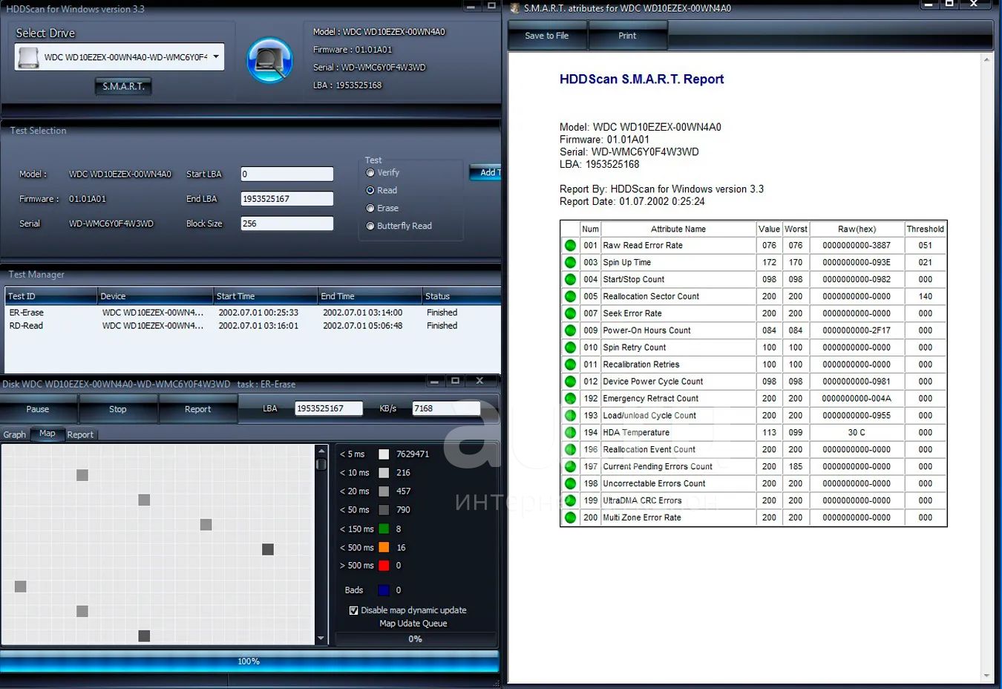Select the Erase test radio button
Screen dimensions: 1002x689
370,209
